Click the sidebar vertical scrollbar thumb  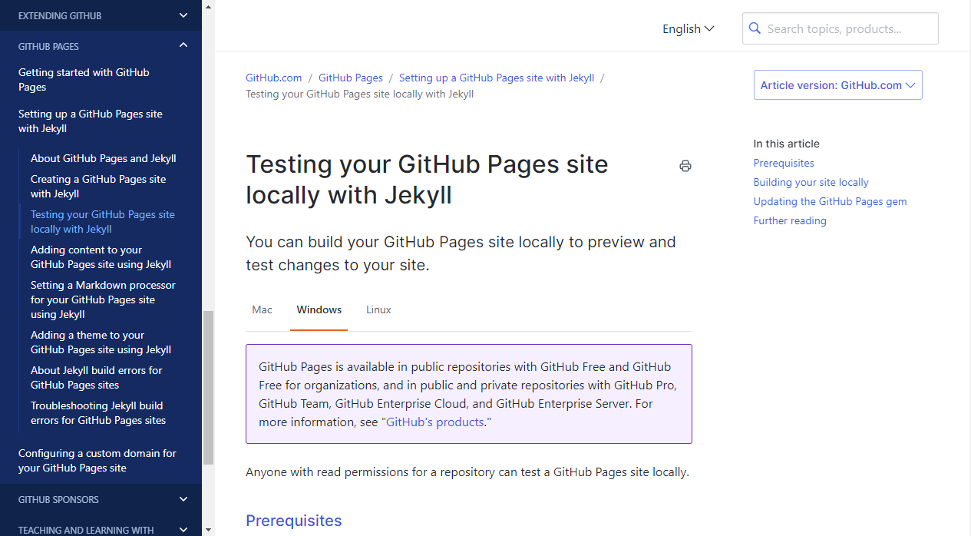pos(208,388)
